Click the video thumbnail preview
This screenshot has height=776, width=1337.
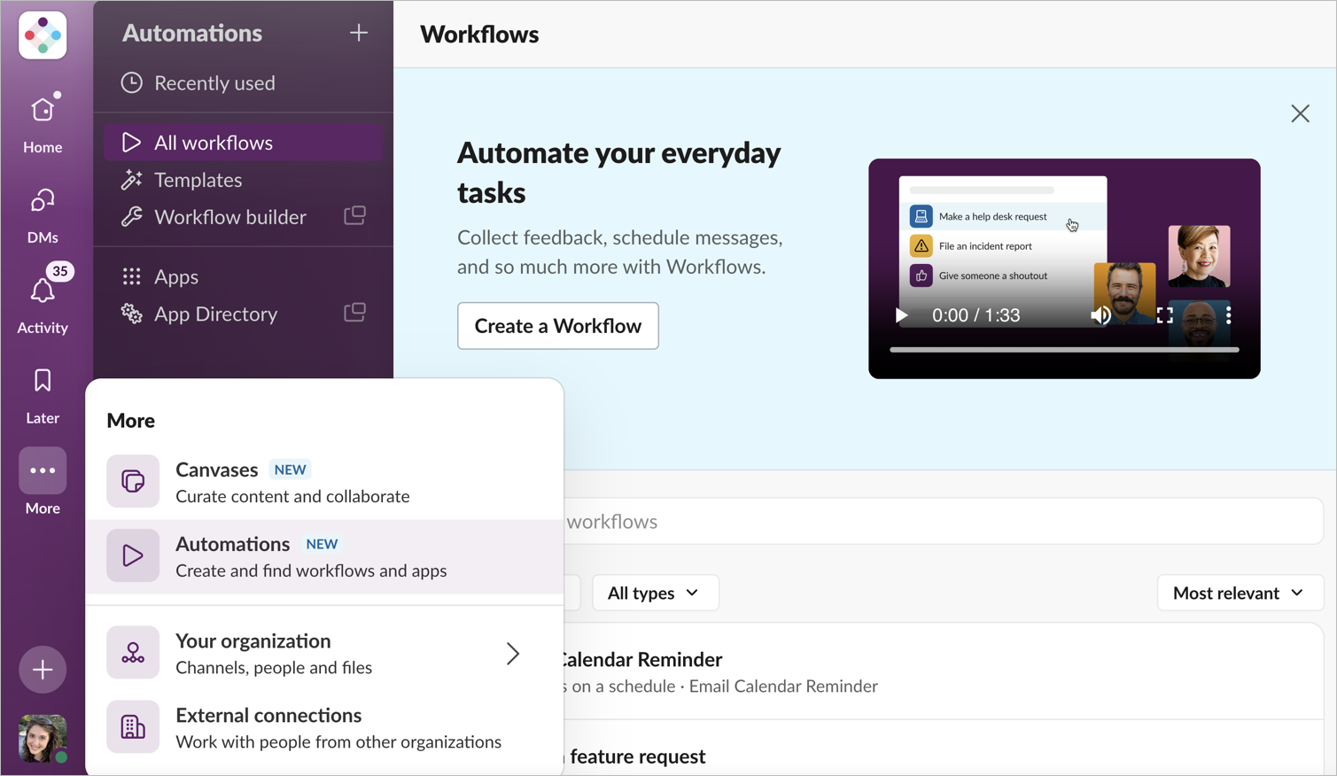(1064, 268)
